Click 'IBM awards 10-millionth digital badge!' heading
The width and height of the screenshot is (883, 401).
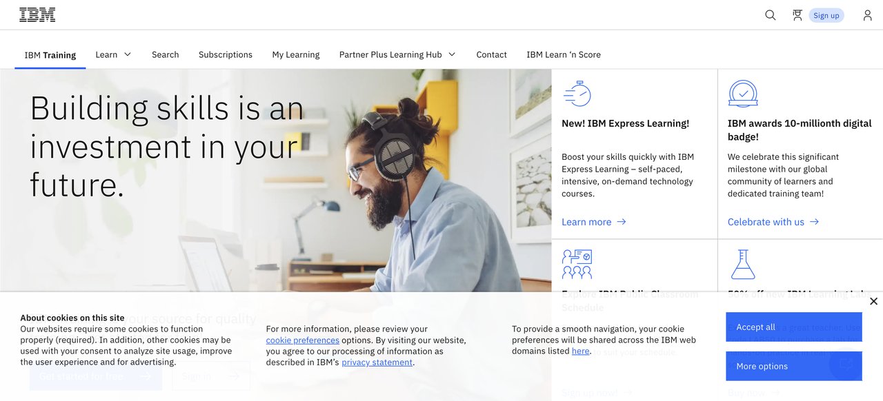coord(800,130)
